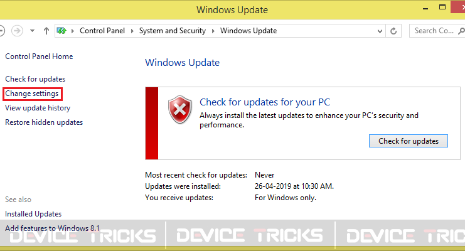Open the Change settings link
The image size is (465, 251).
(32, 93)
